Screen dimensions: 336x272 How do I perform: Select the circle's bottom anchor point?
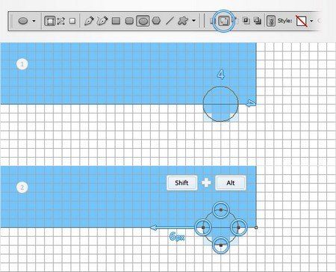(221, 245)
